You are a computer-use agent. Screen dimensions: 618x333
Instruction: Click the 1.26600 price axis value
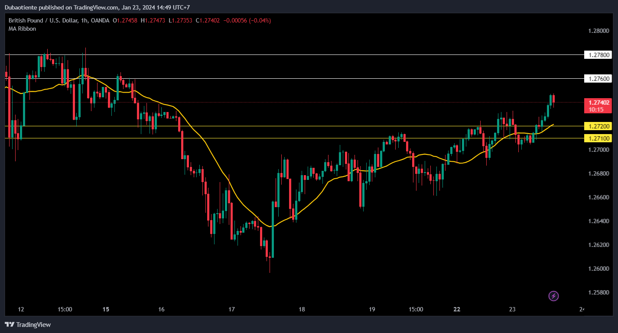tap(598, 198)
